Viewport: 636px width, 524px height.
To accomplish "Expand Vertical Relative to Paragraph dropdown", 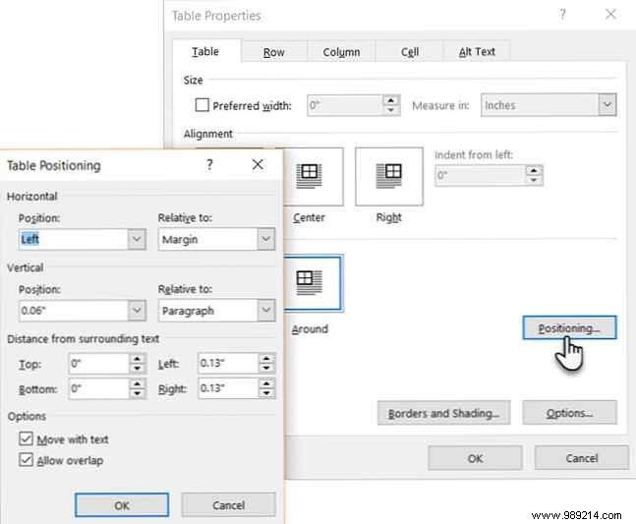I will (x=266, y=311).
